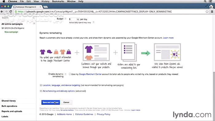Open Shared library
Image resolution: width=215 pixels, height=121 pixels.
click(x=9, y=101)
